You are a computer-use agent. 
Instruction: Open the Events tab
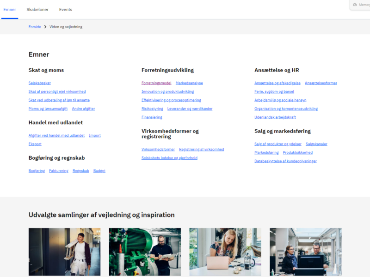point(66,10)
